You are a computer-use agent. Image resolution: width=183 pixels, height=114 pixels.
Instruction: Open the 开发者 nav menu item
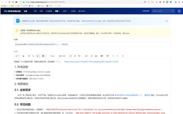point(73,11)
